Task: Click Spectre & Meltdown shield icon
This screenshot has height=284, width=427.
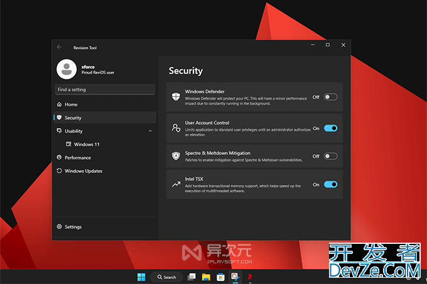Action: pos(176,156)
